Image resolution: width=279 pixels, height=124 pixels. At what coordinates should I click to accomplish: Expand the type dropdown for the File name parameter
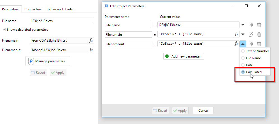243,25
